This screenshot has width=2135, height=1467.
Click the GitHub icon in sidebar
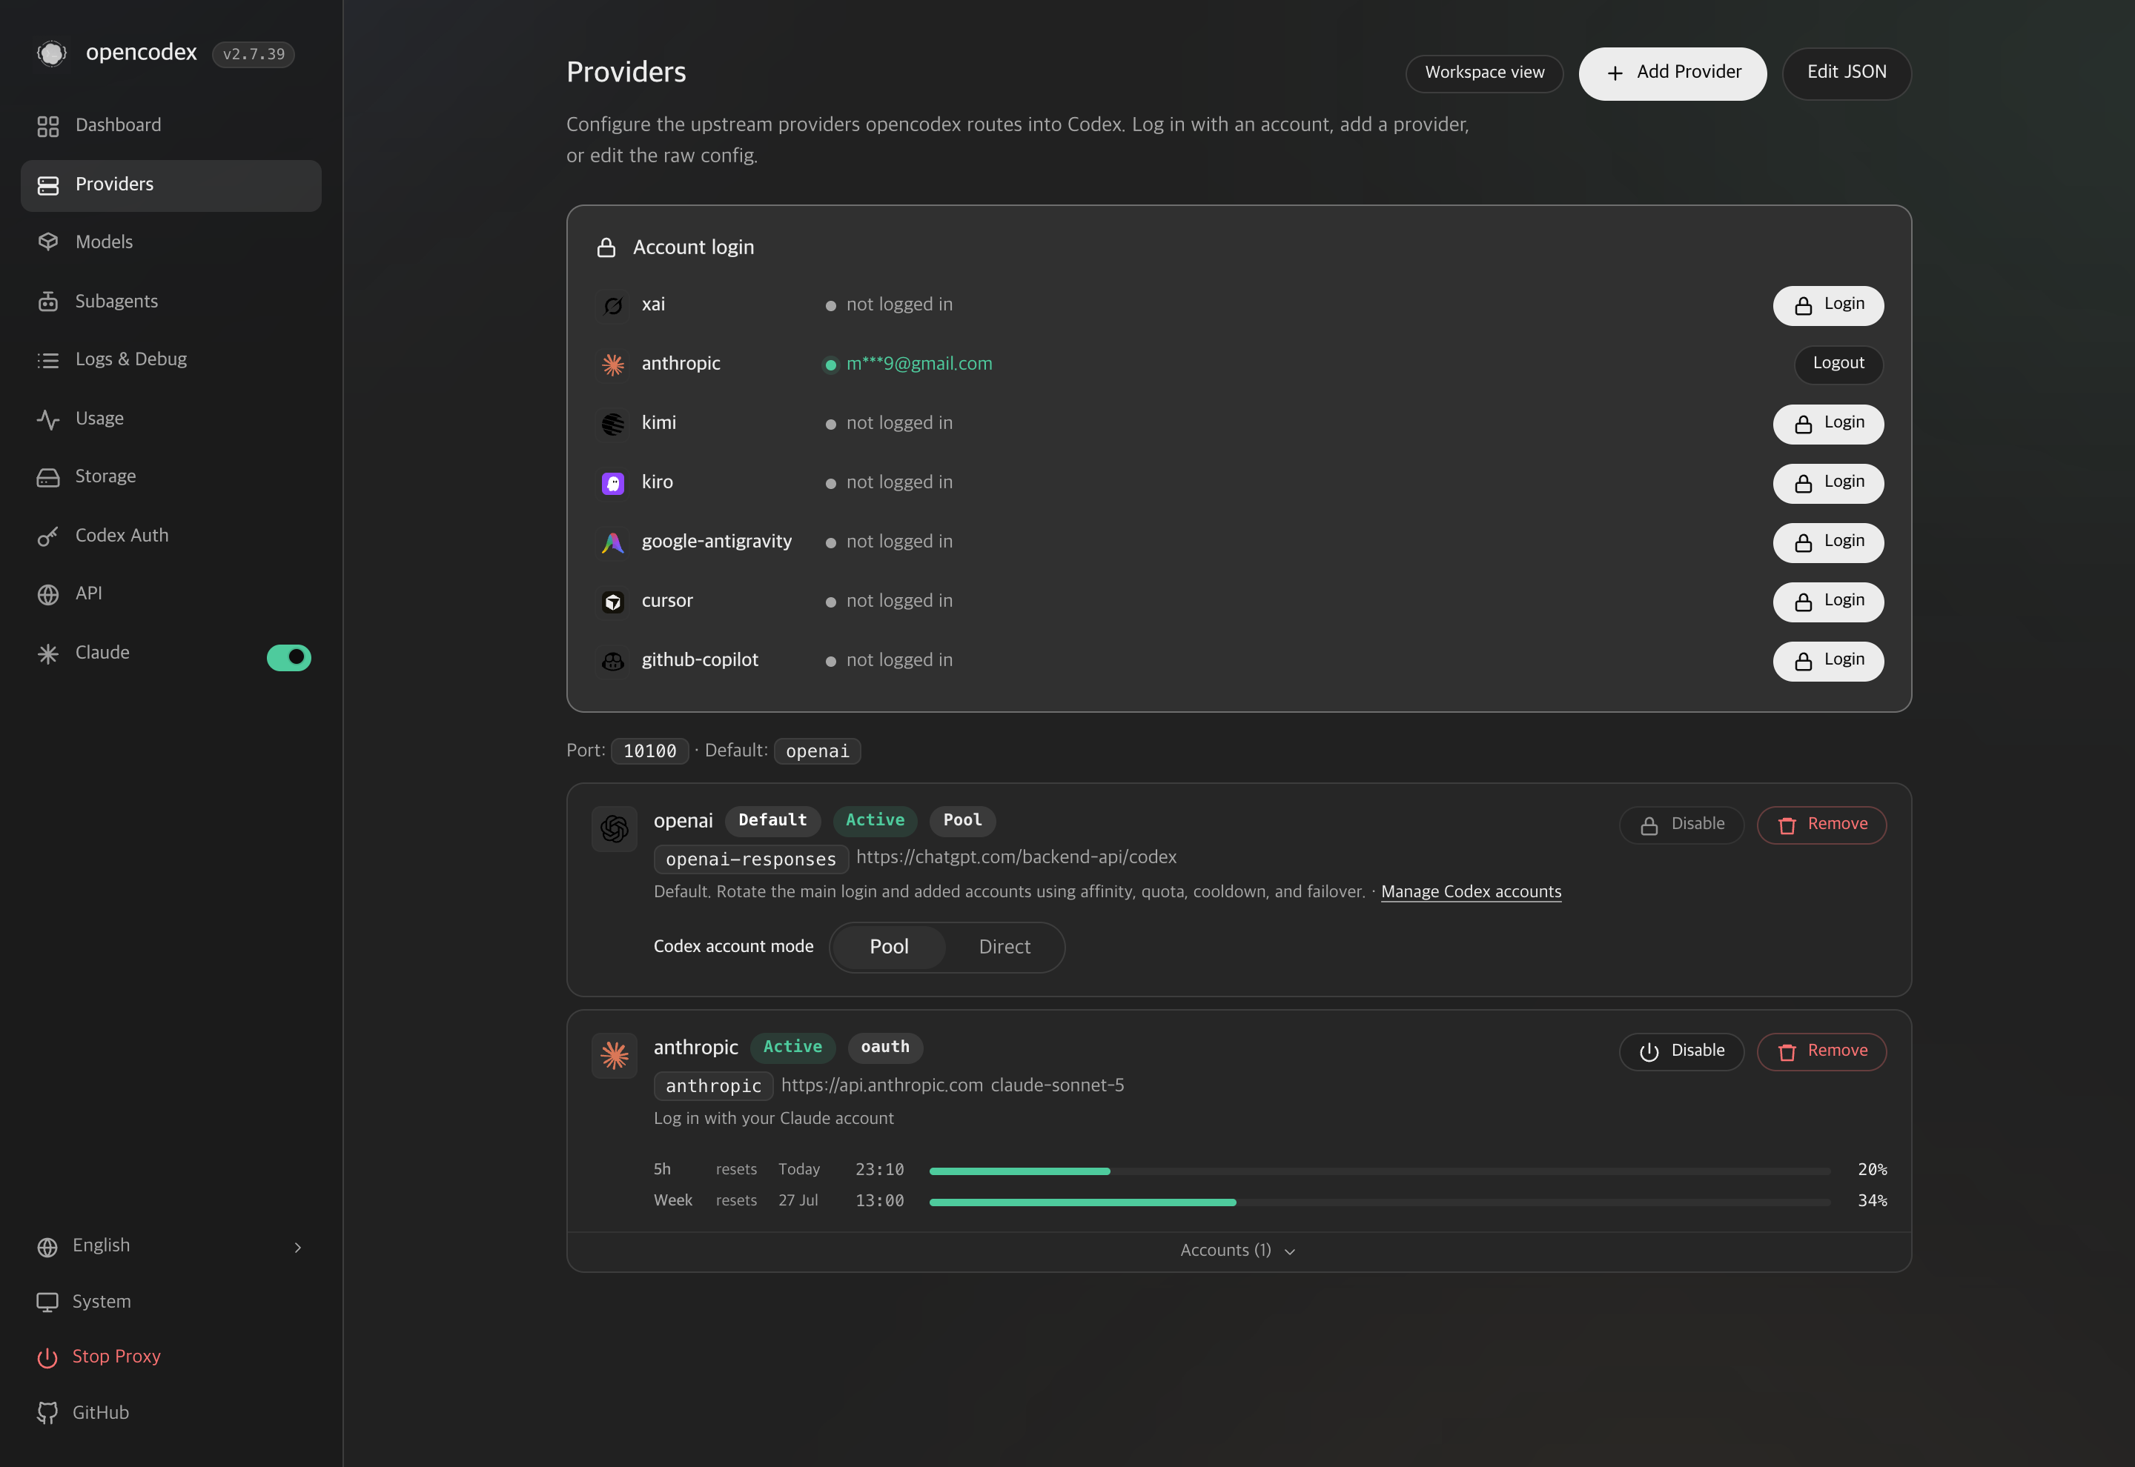pos(47,1413)
